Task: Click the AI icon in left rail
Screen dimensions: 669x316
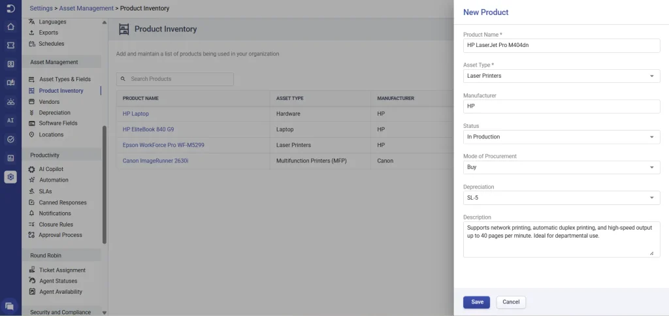Action: (10, 120)
